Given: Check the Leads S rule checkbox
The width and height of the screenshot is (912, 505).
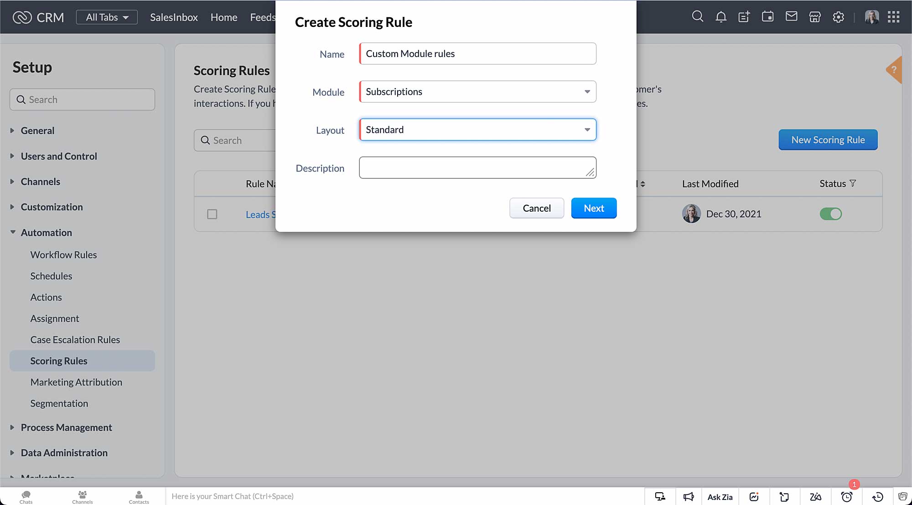Looking at the screenshot, I should pyautogui.click(x=212, y=214).
